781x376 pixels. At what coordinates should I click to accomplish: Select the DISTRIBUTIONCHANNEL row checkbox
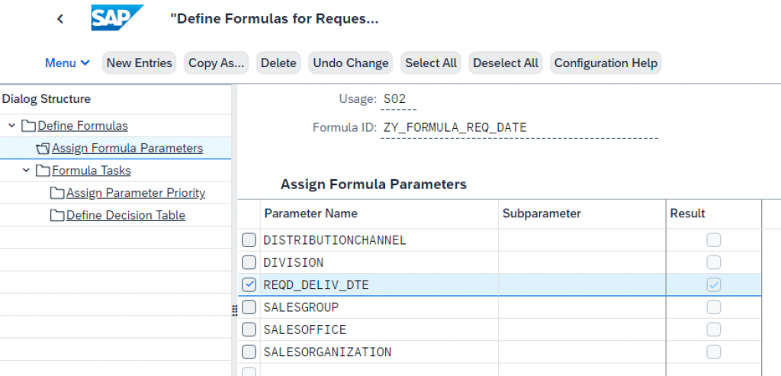249,240
